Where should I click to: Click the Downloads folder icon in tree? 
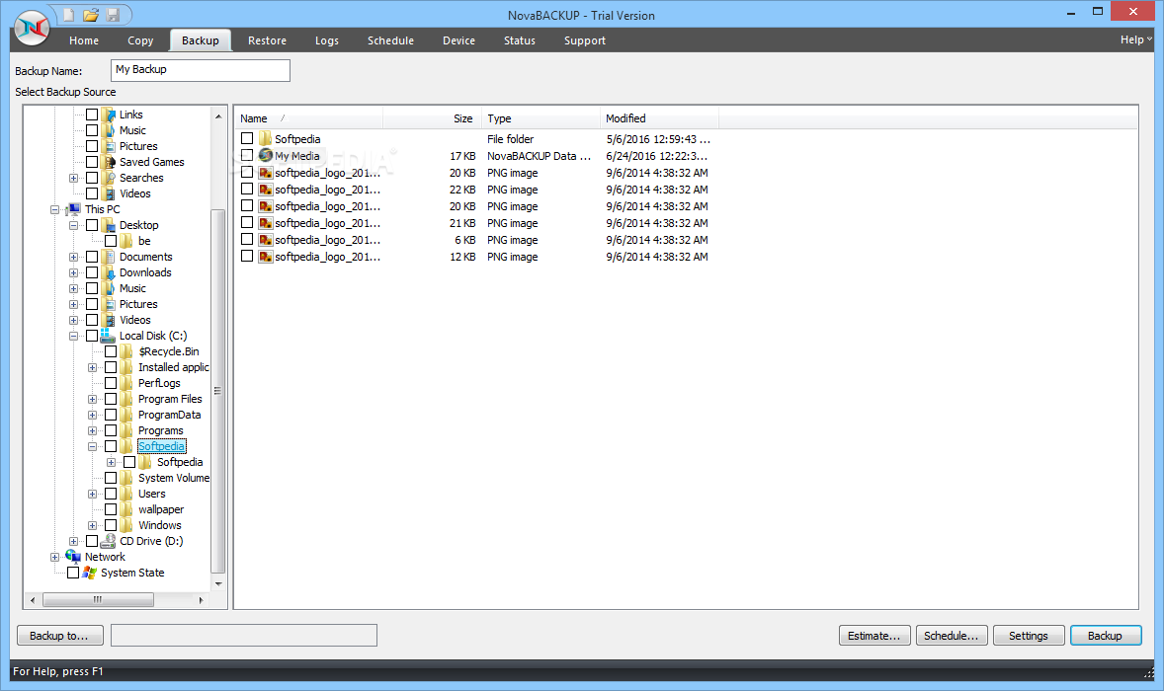click(109, 272)
